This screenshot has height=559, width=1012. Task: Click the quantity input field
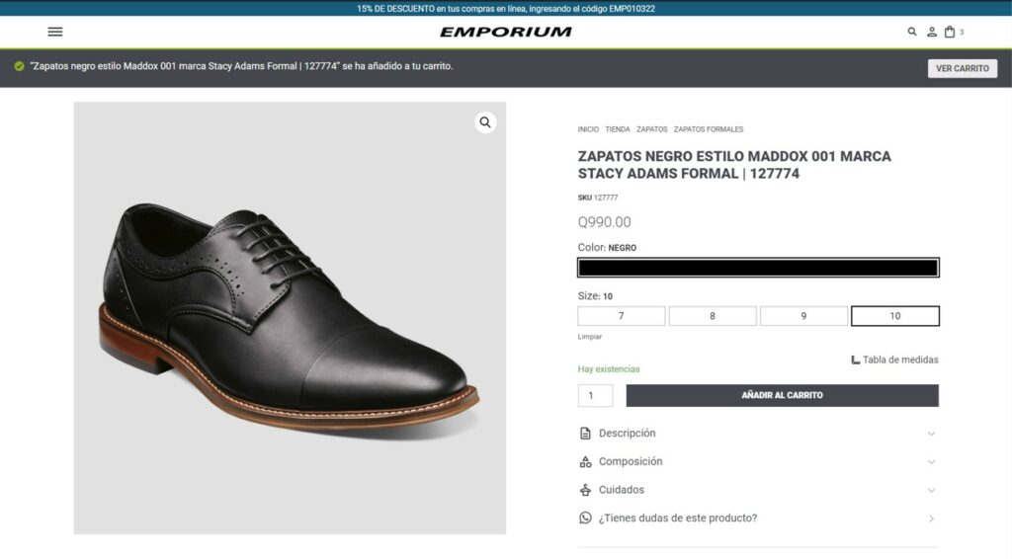pyautogui.click(x=595, y=395)
